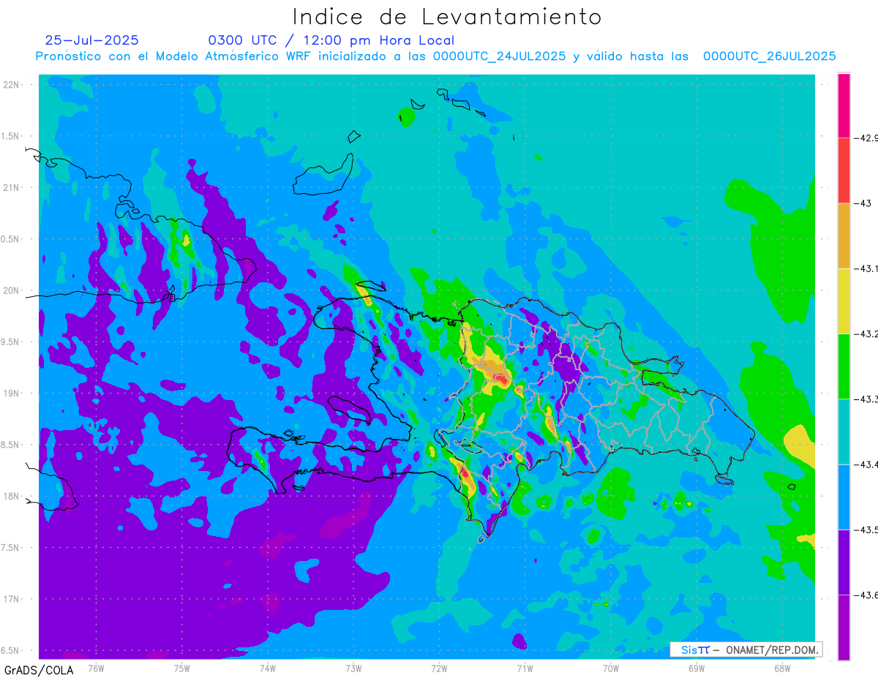Click the '0300 UTC / 12:00 pm Hora Local' text
The image size is (878, 678).
coord(331,41)
